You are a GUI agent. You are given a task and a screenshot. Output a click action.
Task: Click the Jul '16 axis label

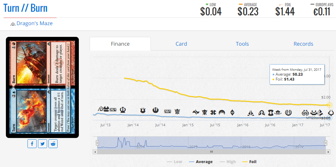[270, 125]
